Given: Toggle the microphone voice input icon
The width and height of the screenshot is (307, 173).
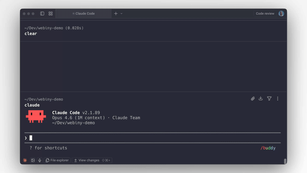Looking at the screenshot, I should (39, 160).
